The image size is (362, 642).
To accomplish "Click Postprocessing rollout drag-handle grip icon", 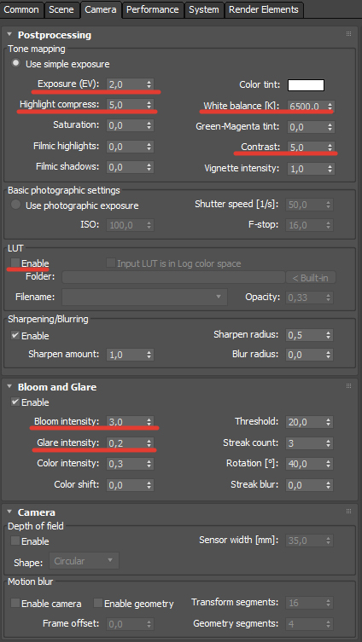I will (349, 34).
